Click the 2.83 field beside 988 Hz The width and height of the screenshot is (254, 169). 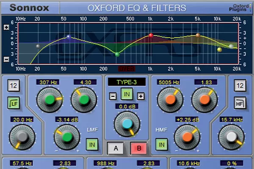[149, 164]
